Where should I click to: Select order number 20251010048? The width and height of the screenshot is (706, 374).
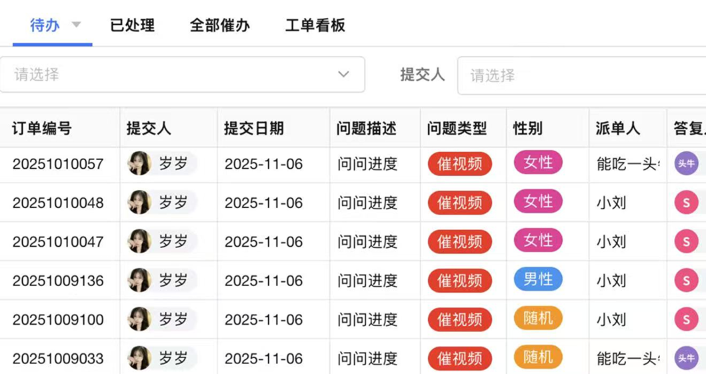(58, 203)
